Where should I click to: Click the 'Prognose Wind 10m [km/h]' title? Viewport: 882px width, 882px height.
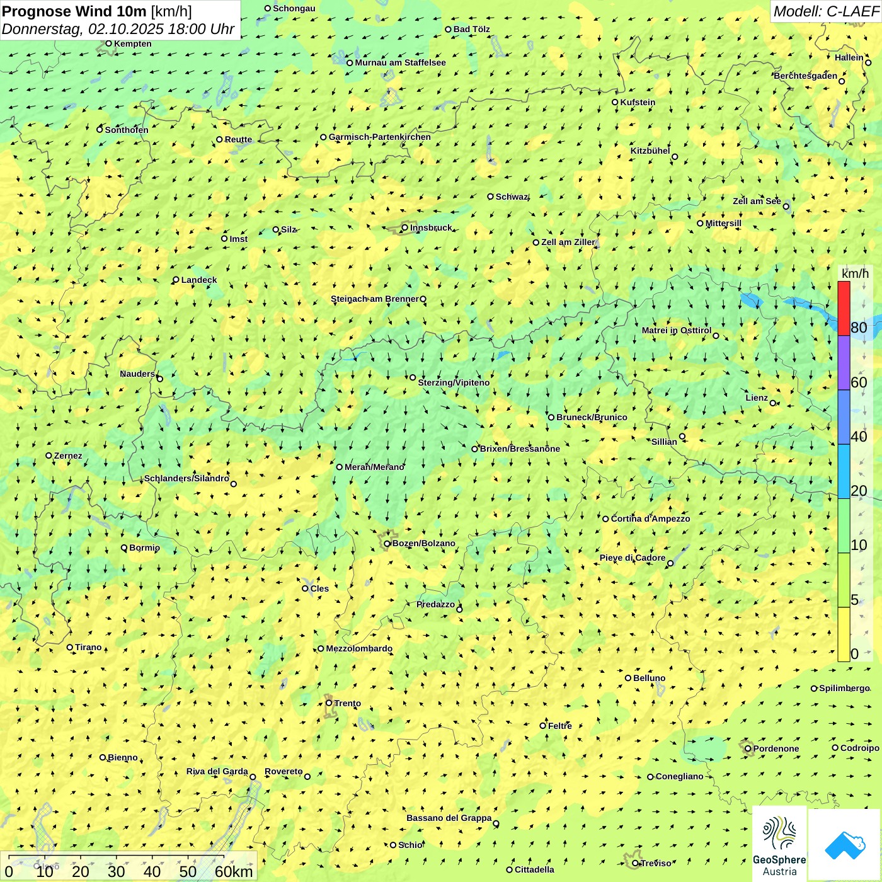97,11
